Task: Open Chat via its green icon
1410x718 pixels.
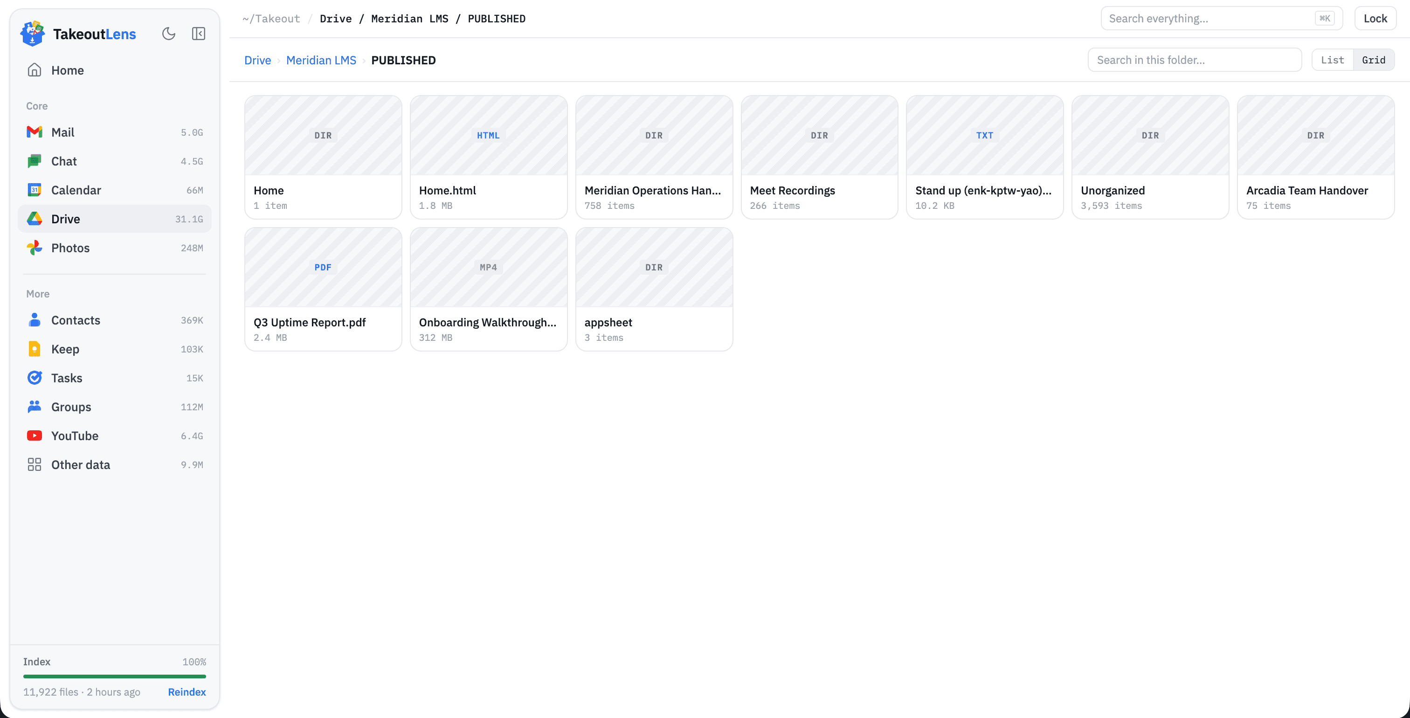Action: click(x=35, y=161)
